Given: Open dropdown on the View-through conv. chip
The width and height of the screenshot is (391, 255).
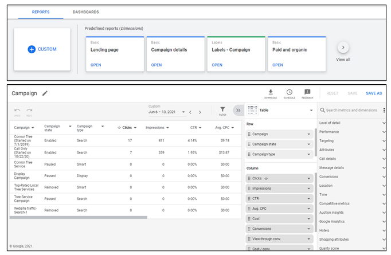Looking at the screenshot, I should [308, 239].
